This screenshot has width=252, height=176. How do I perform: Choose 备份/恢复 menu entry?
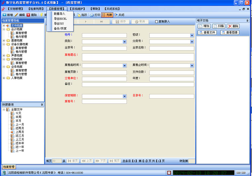pos(60,28)
